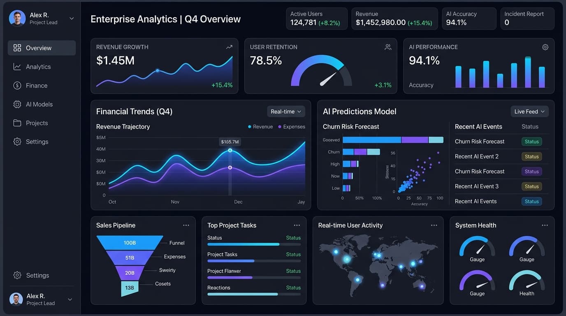
Task: Click Status link in Project Flanwer row
Action: tap(293, 271)
